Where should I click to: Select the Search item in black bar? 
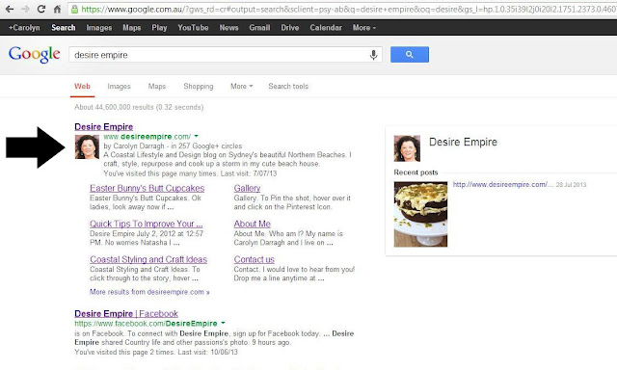coord(63,28)
